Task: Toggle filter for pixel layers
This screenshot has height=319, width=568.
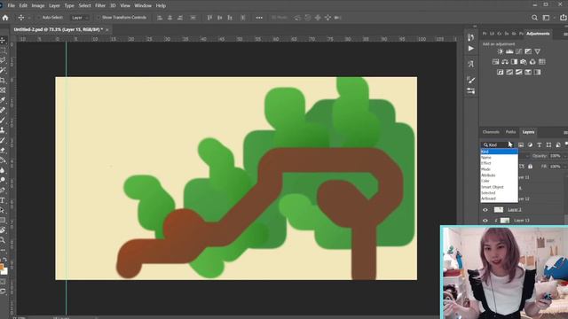Action: pyautogui.click(x=521, y=144)
